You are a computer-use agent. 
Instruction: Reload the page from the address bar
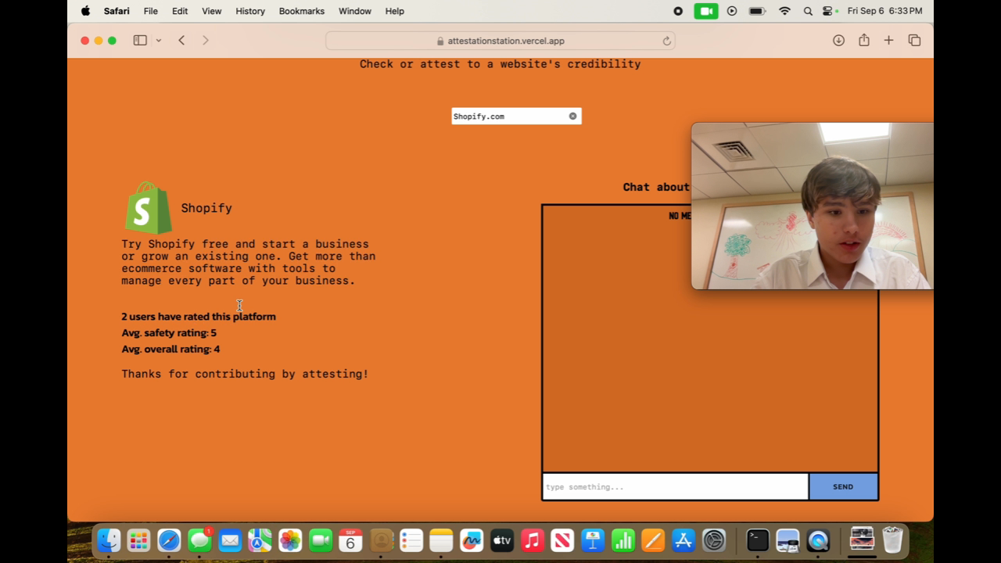pos(666,41)
